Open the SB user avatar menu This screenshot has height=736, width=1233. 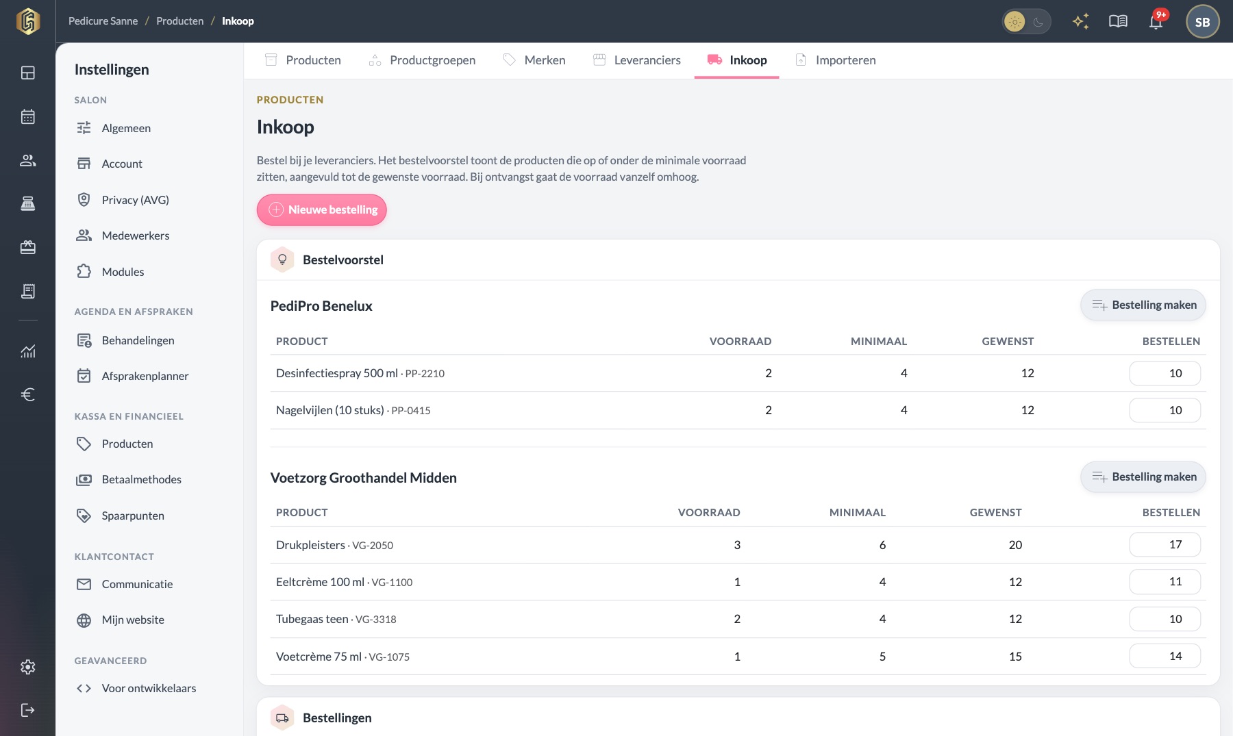point(1202,22)
